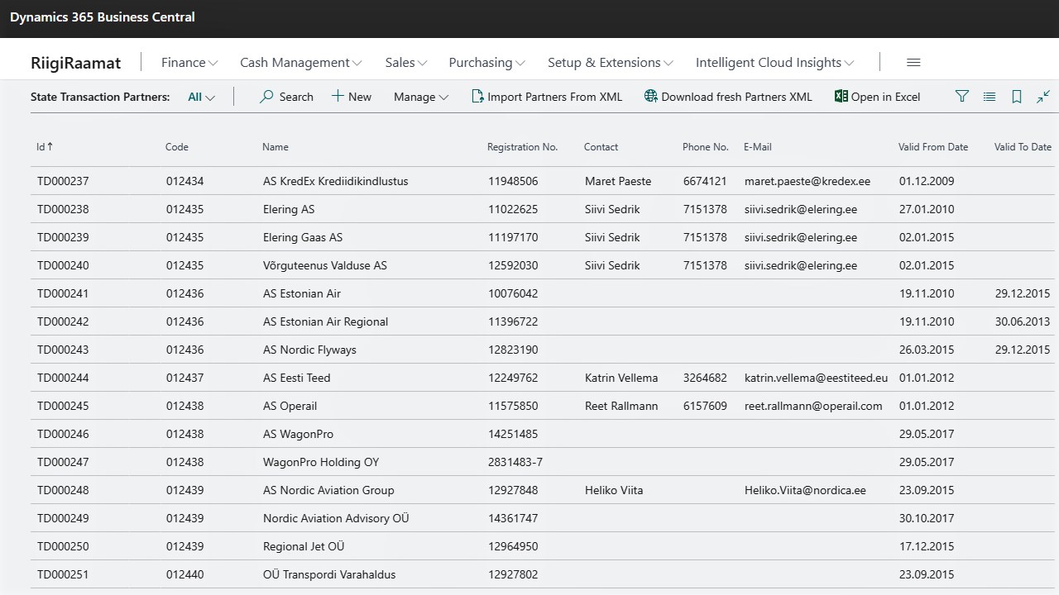Click AS WagonPro name cell

tap(299, 434)
